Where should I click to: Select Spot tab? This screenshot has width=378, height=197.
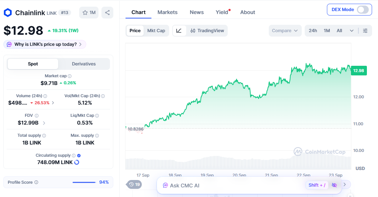(33, 64)
